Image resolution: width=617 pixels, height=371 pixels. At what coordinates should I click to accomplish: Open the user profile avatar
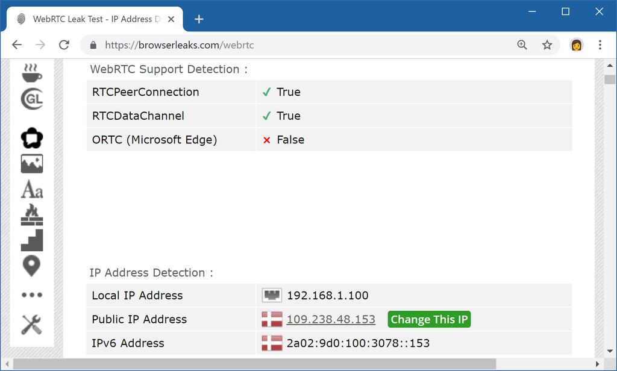coord(577,45)
